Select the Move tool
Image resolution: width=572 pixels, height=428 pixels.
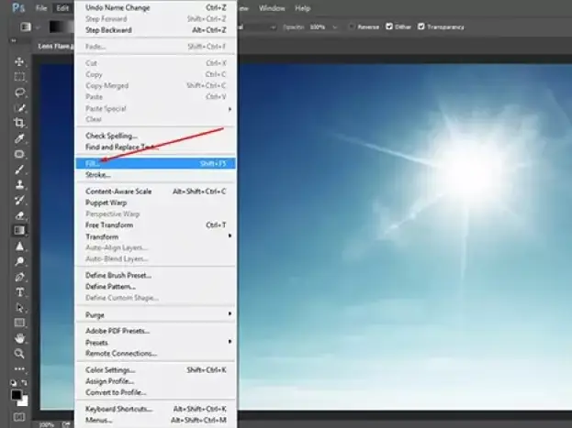coord(19,61)
